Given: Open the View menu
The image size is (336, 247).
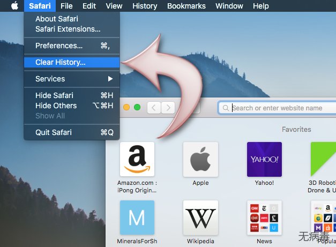Looking at the screenshot, I should (x=114, y=6).
